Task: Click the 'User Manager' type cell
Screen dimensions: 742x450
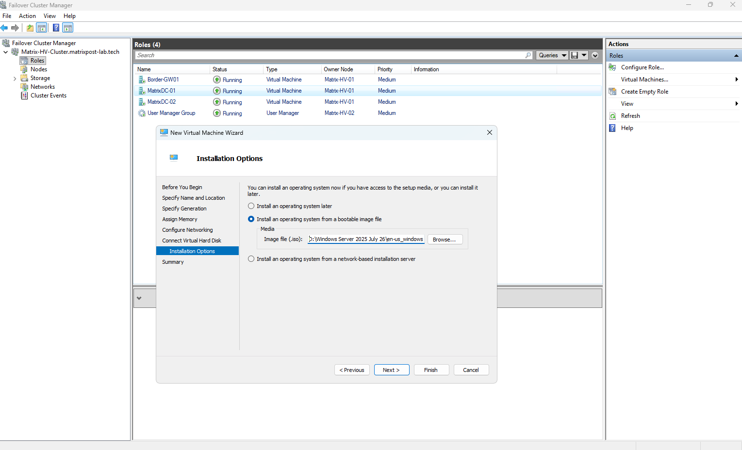Action: (282, 113)
